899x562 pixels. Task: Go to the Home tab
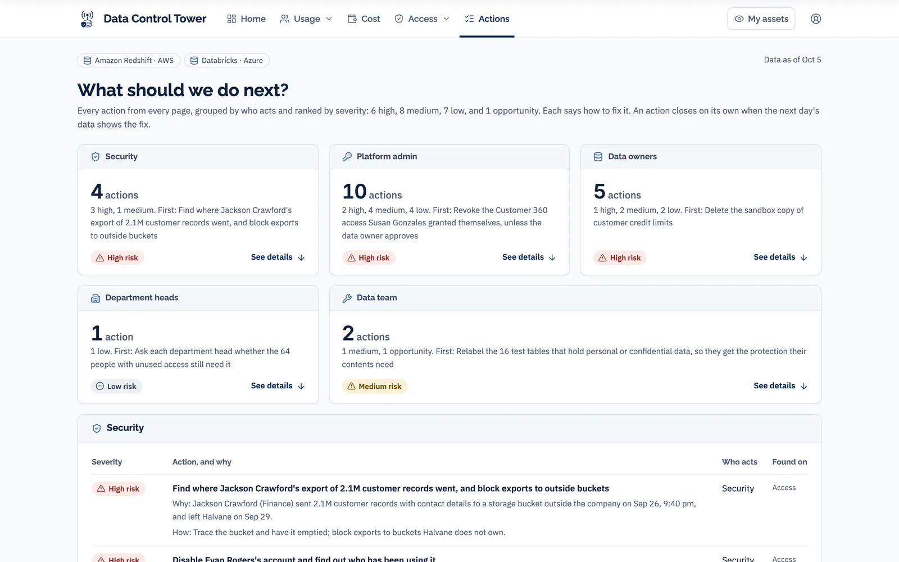tap(247, 19)
